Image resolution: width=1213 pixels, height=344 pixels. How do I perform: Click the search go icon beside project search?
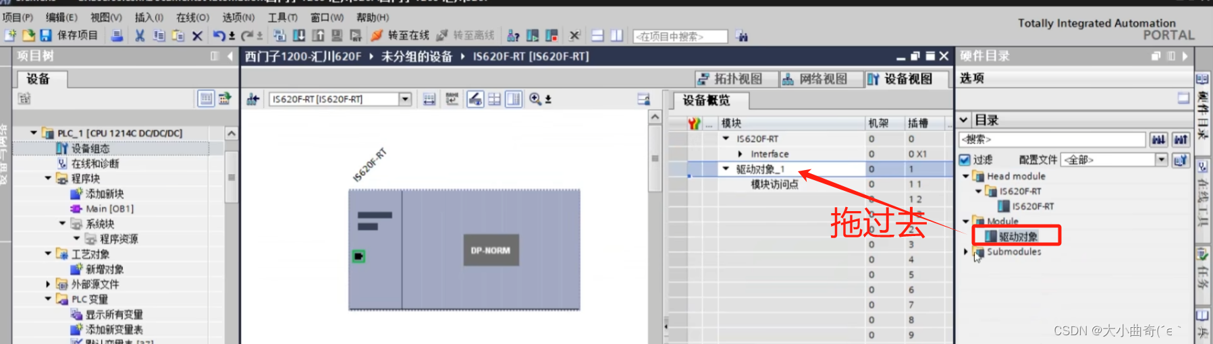pyautogui.click(x=742, y=36)
